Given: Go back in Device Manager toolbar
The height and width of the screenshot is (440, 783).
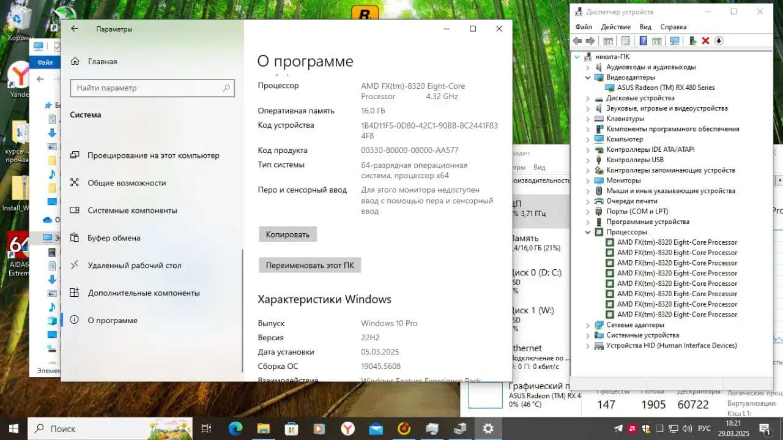Looking at the screenshot, I should 577,41.
